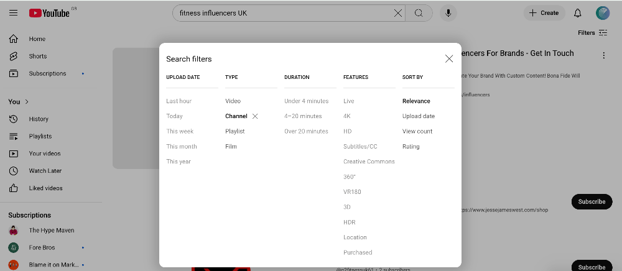
Task: Open the hamburger guide menu
Action: [13, 13]
